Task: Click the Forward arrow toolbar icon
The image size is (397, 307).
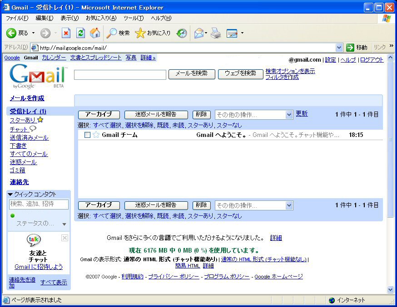Action: click(x=45, y=33)
